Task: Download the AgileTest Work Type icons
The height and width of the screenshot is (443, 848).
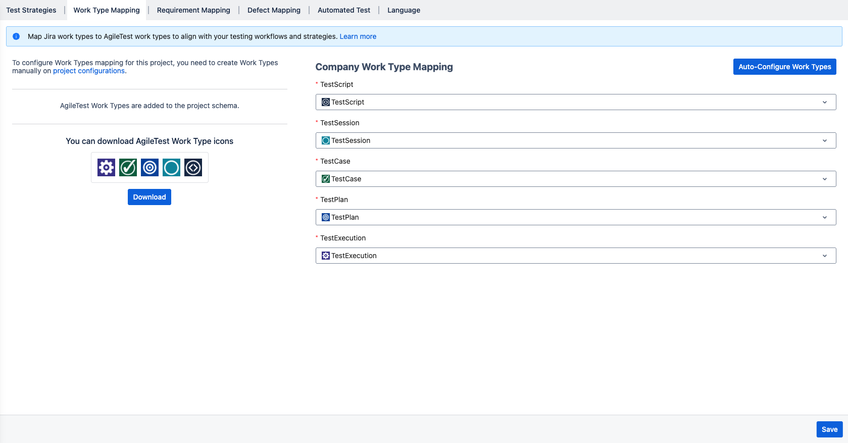Action: coord(149,197)
